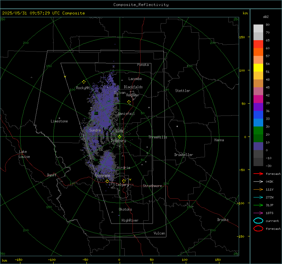Image resolution: width=282 pixels, height=264 pixels.
Task: Click the red 'forecast' ellipse icon
Action: (x=258, y=229)
